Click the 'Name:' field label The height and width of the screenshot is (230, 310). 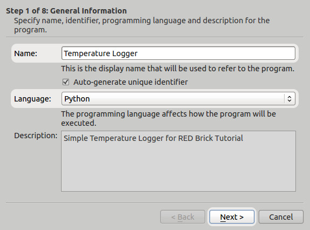point(26,53)
